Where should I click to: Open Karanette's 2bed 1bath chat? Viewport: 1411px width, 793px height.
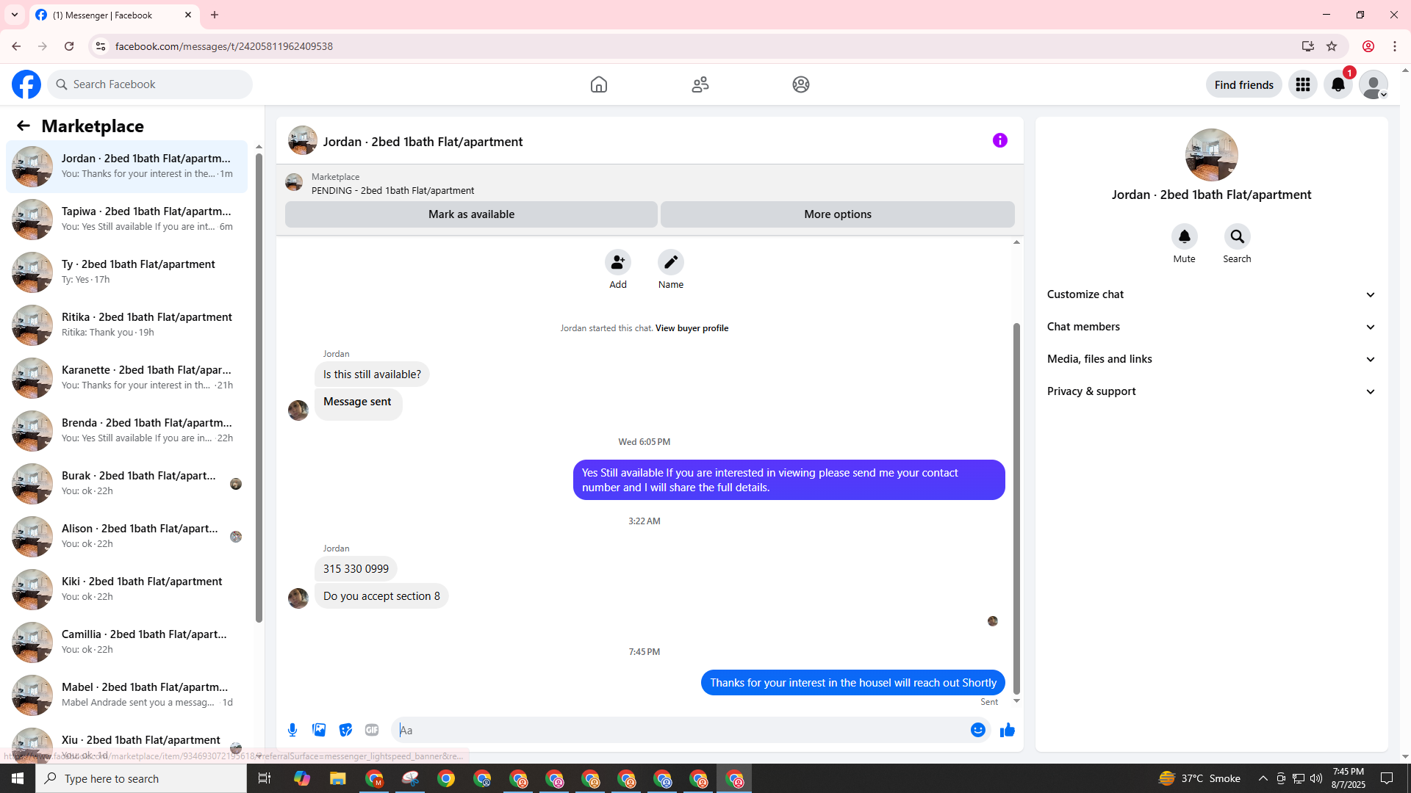[x=126, y=378]
